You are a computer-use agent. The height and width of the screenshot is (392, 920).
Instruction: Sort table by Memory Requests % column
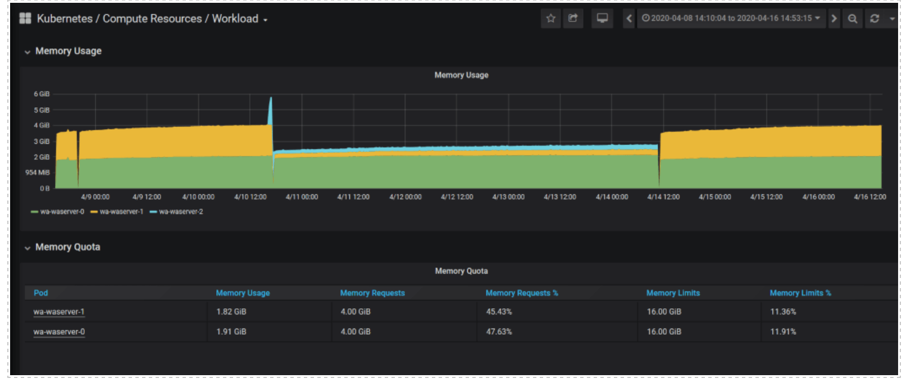point(522,293)
